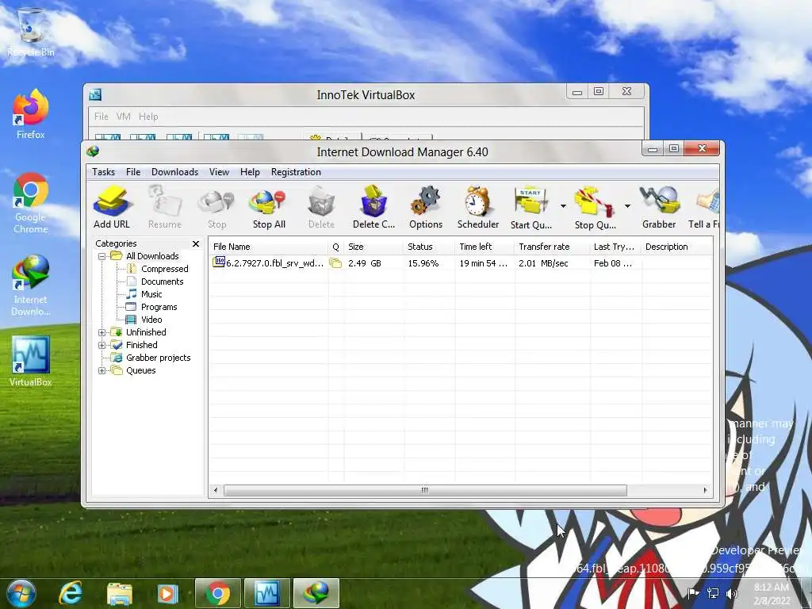Expand the Queues category node

(x=102, y=371)
